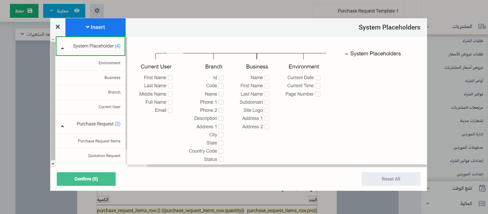Tick the Full Name checkbox under Current User

(x=170, y=102)
